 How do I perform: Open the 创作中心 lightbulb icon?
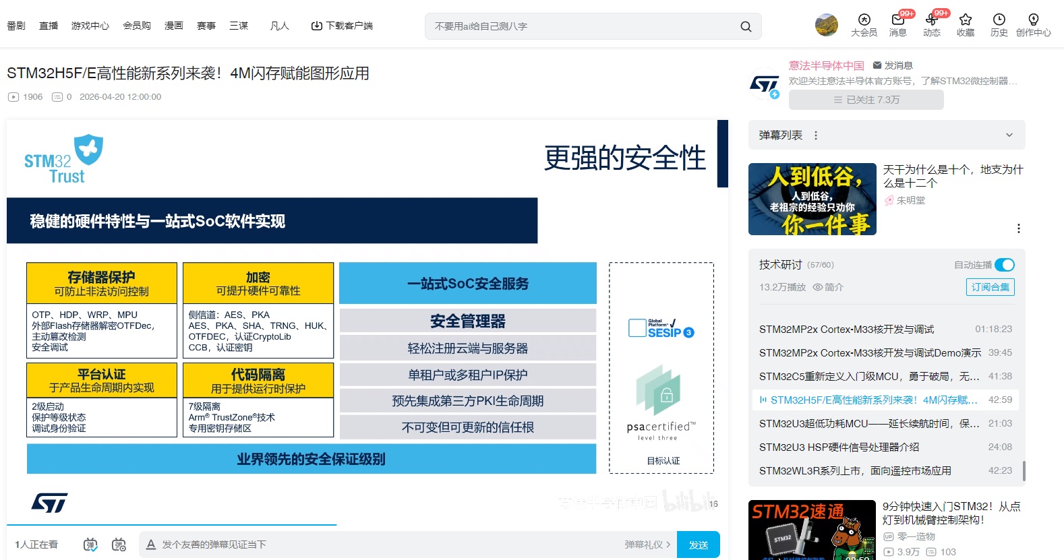click(x=1033, y=25)
